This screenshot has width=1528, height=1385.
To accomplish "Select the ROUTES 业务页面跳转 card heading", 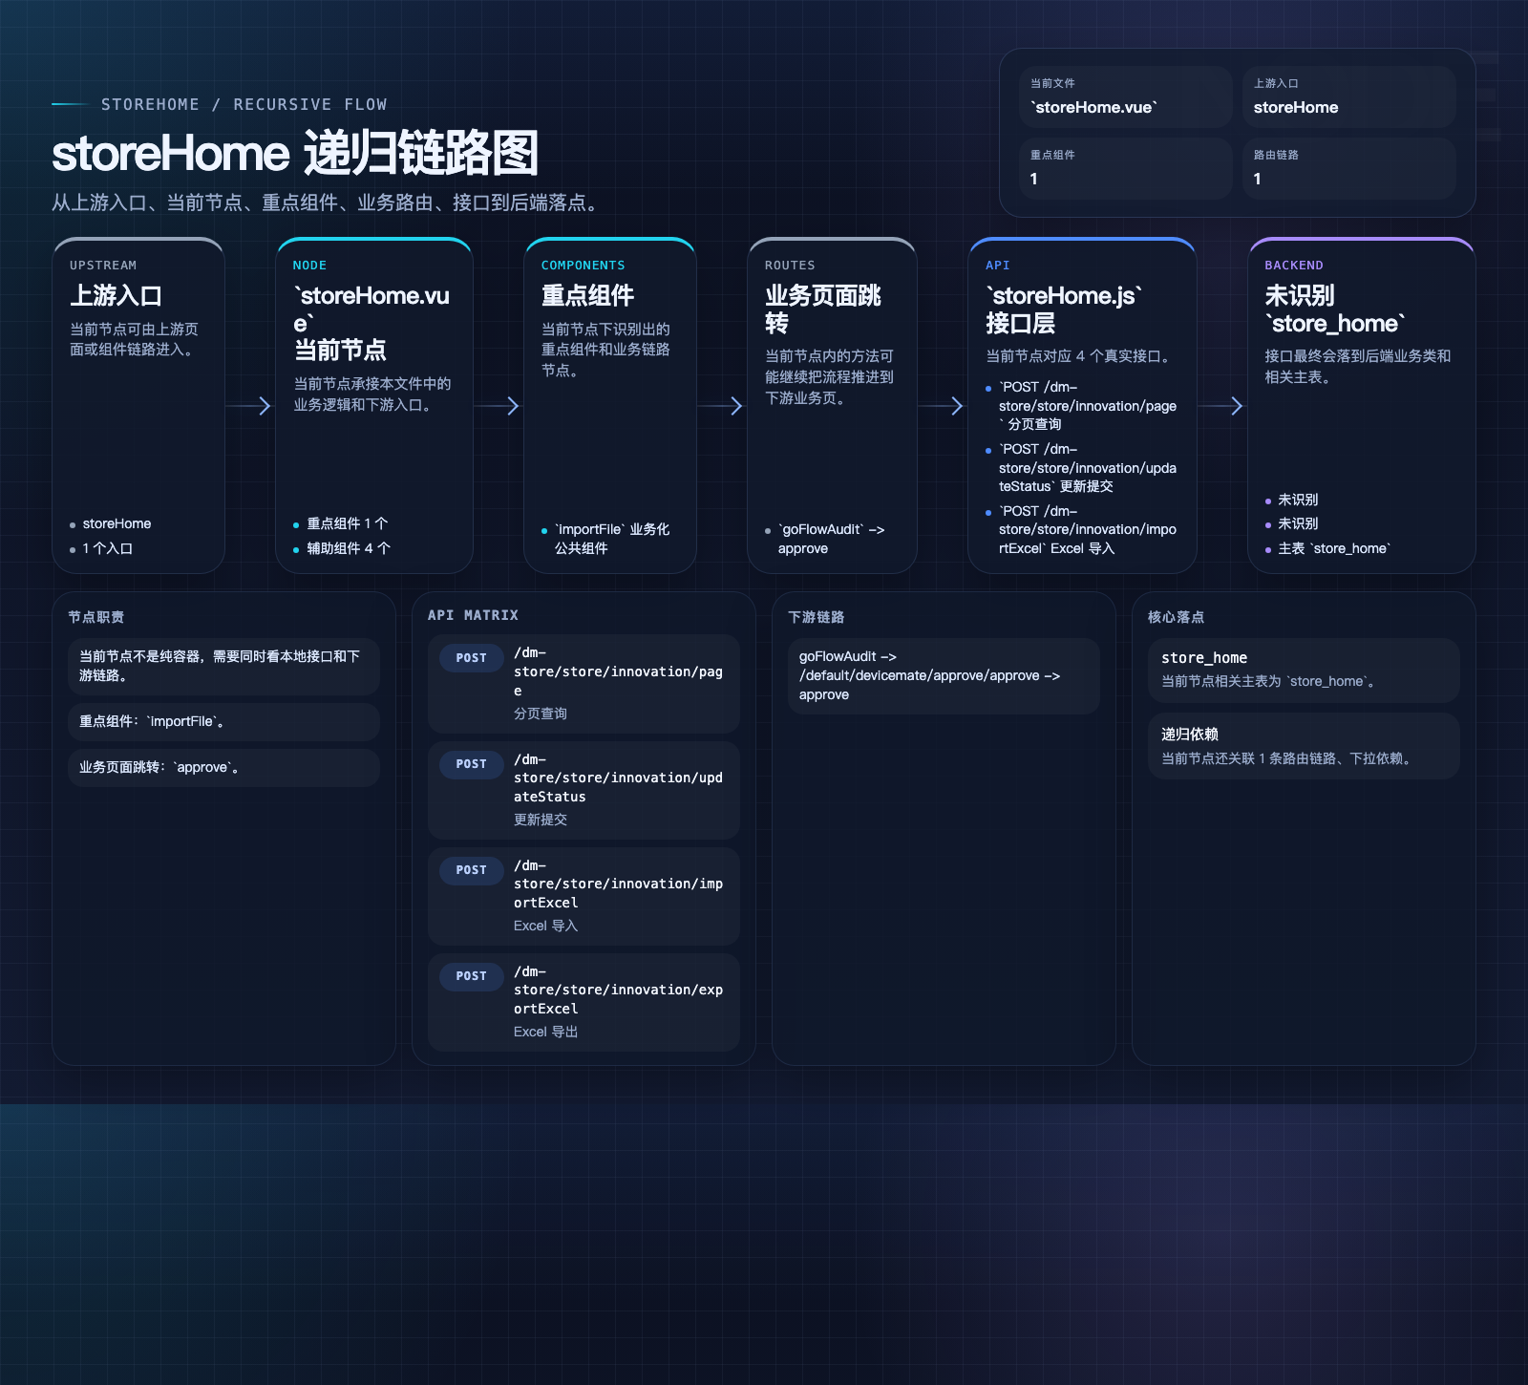I will point(822,309).
